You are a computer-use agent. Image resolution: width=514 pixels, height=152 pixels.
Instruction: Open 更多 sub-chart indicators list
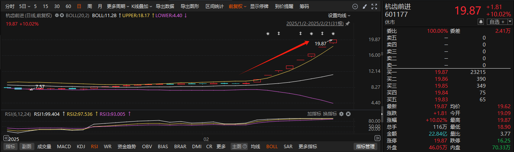(221, 146)
